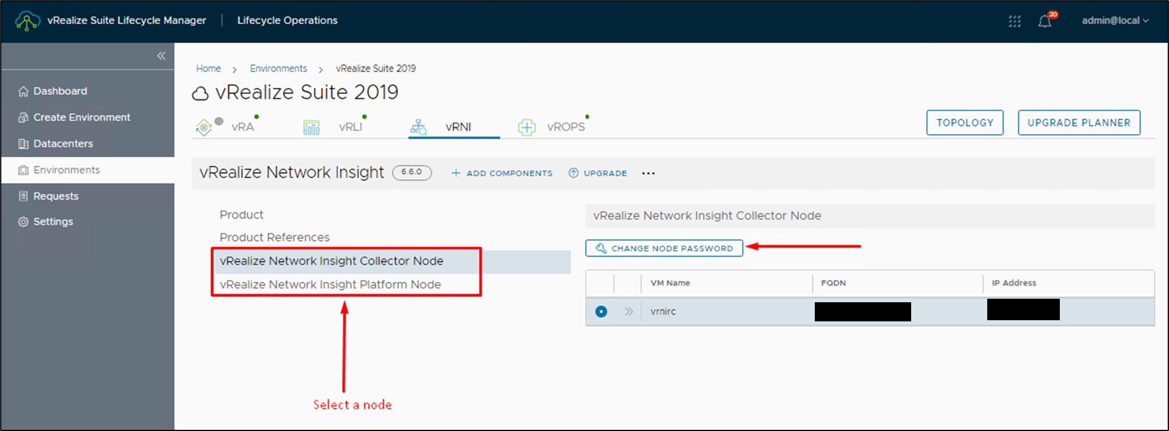Open Environments in the sidebar
The height and width of the screenshot is (431, 1169).
coord(87,170)
